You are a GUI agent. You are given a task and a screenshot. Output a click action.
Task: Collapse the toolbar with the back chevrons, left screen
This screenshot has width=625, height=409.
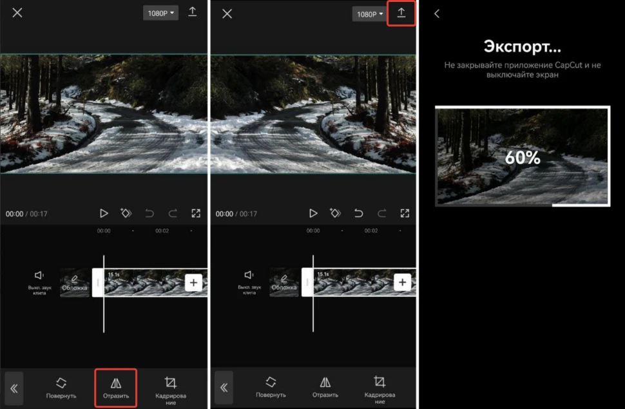click(x=14, y=388)
